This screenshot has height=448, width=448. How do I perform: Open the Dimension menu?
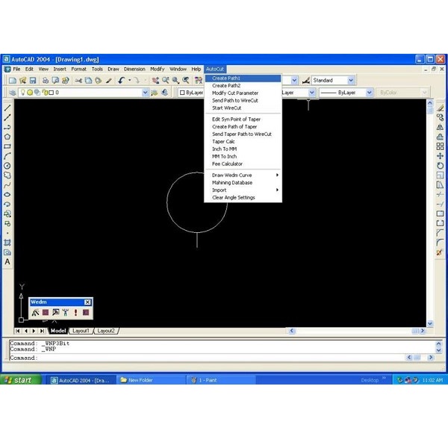[134, 69]
